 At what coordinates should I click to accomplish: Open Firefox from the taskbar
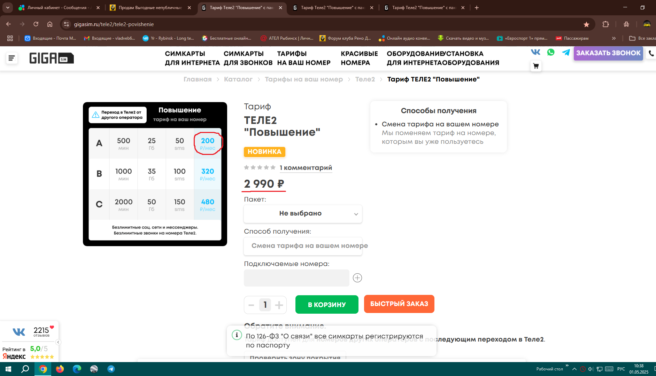[60, 369]
